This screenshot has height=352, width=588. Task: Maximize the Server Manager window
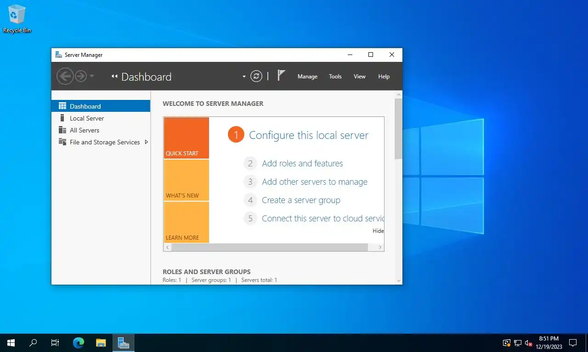(x=371, y=55)
